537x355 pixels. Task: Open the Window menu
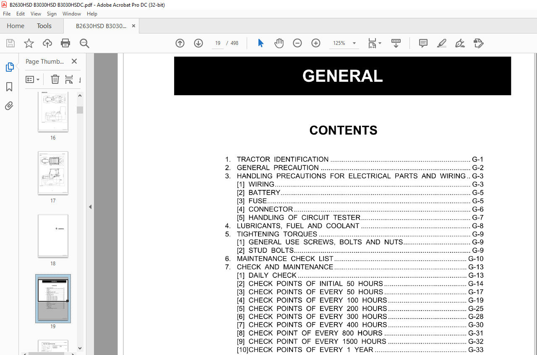pyautogui.click(x=72, y=14)
